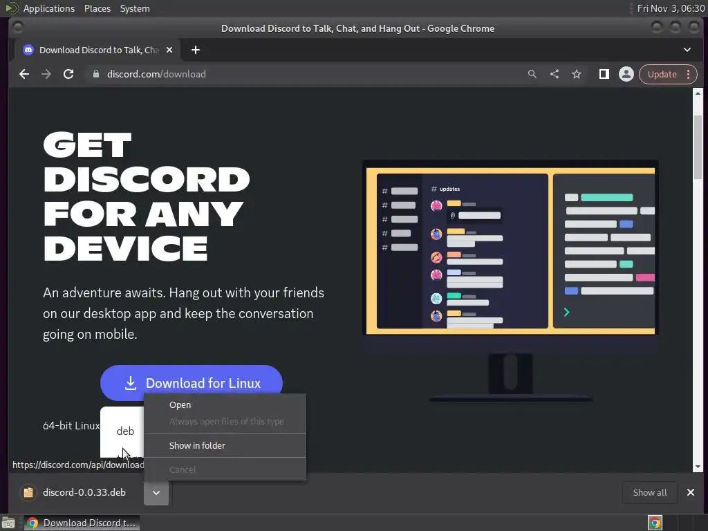
Task: Click the Chrome icon in the bottom-right tray
Action: (655, 523)
